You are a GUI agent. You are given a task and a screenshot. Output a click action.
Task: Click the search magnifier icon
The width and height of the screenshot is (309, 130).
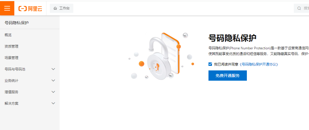[299, 8]
